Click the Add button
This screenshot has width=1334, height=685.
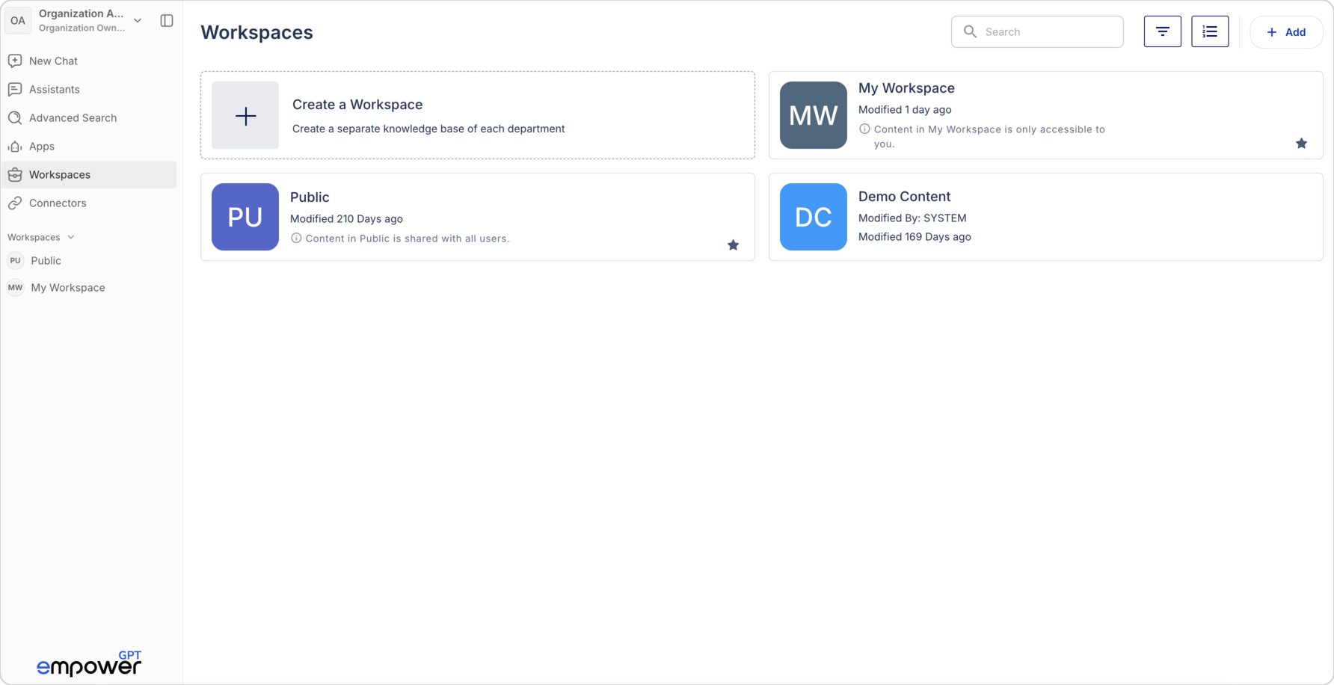[1285, 32]
